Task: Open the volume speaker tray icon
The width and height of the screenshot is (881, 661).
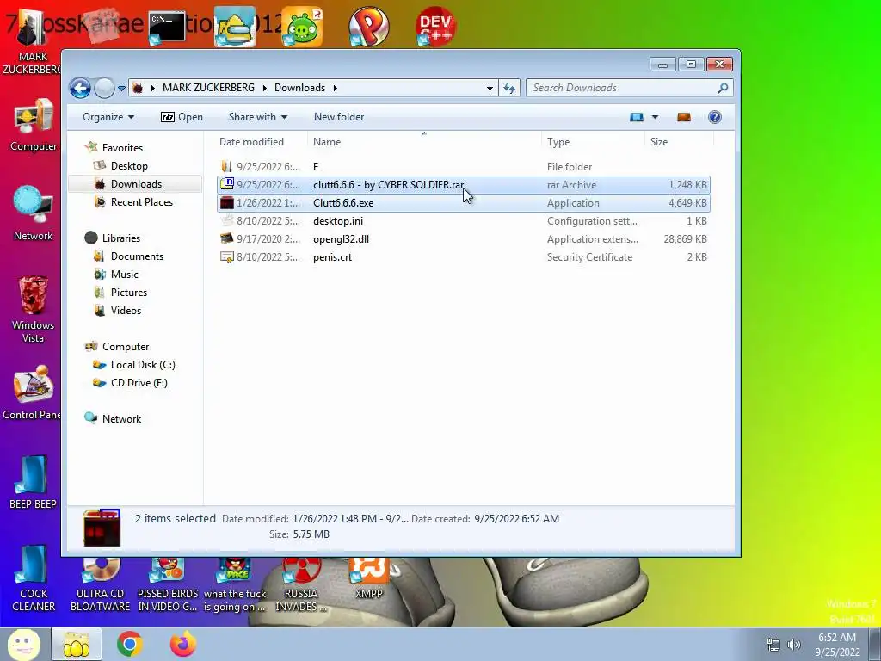Action: (794, 645)
